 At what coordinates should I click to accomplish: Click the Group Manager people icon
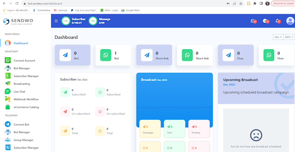click(8, 140)
